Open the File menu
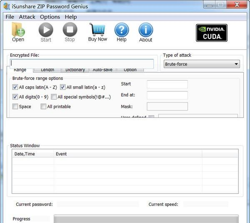 [x=10, y=17]
